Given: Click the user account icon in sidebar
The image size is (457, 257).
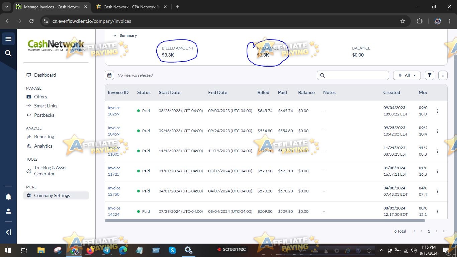Looking at the screenshot, I should 8,211.
